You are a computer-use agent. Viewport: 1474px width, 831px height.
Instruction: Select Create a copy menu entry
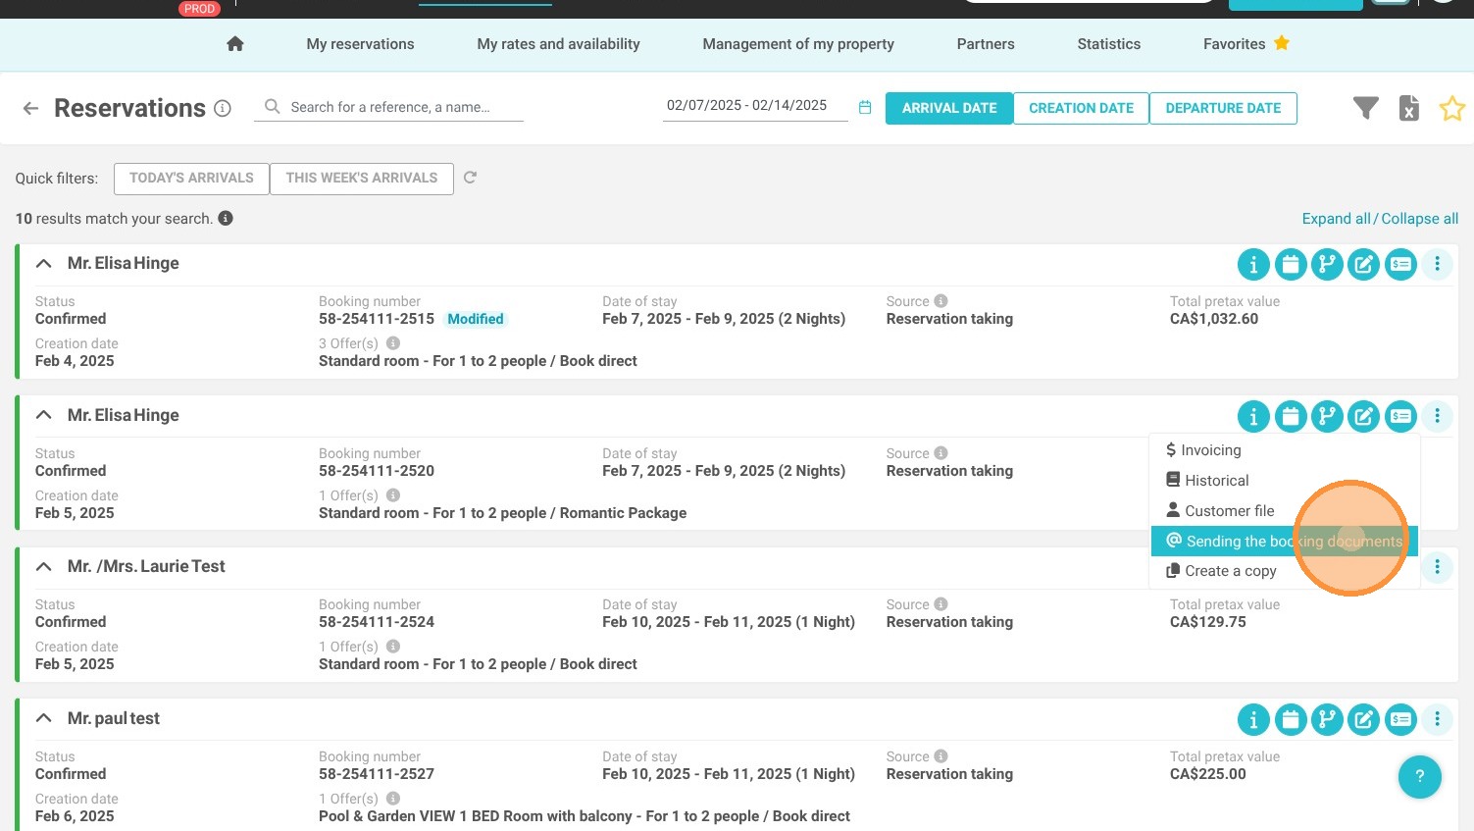pyautogui.click(x=1285, y=571)
